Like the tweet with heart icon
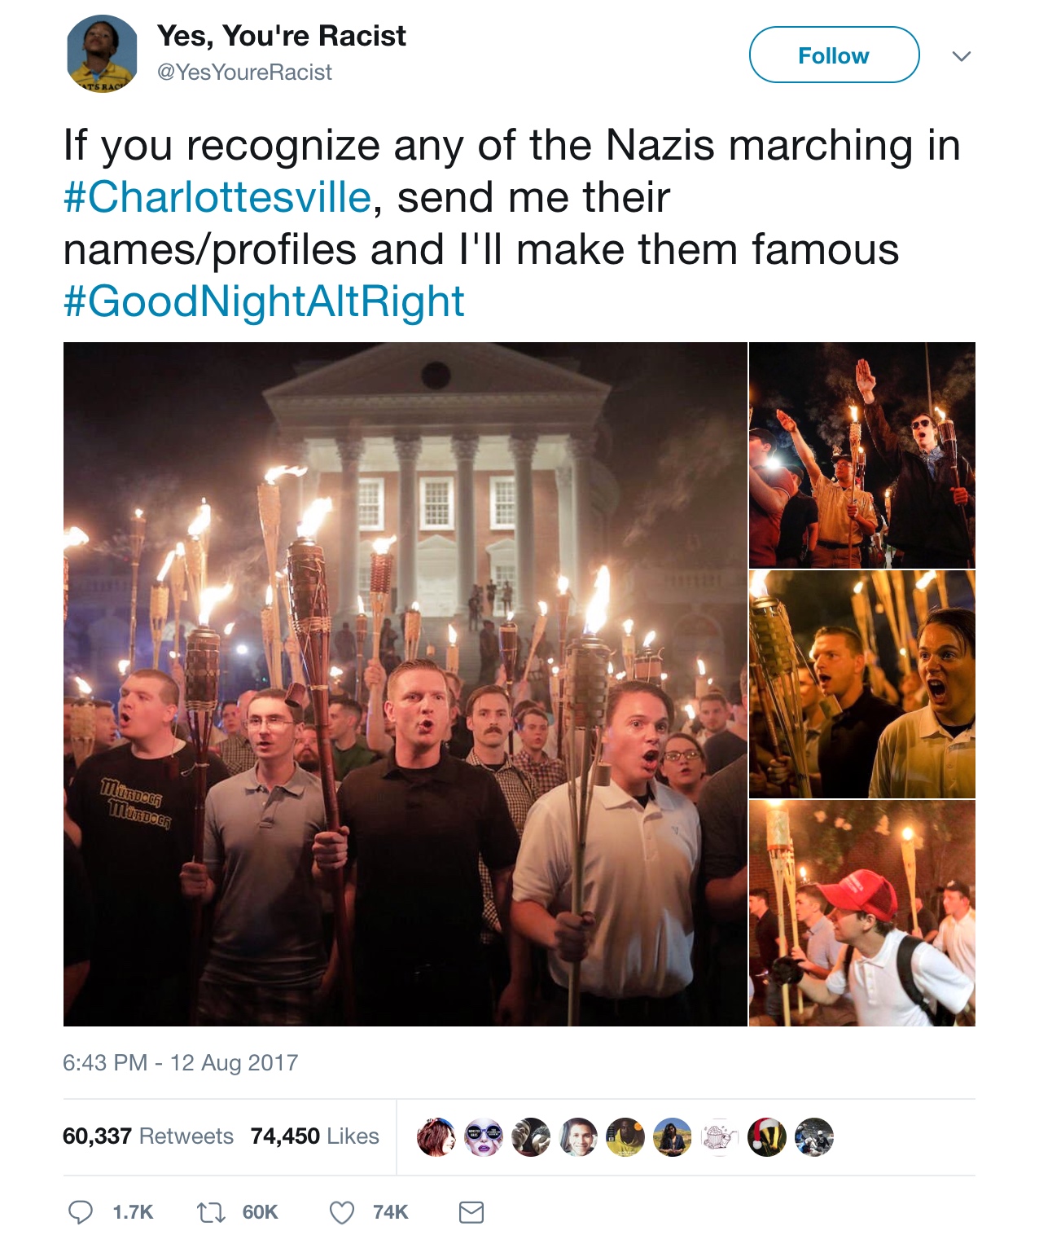The height and width of the screenshot is (1235, 1039). coord(342,1212)
